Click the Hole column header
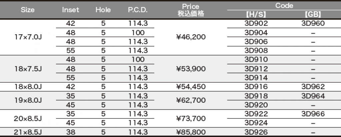 103,10
